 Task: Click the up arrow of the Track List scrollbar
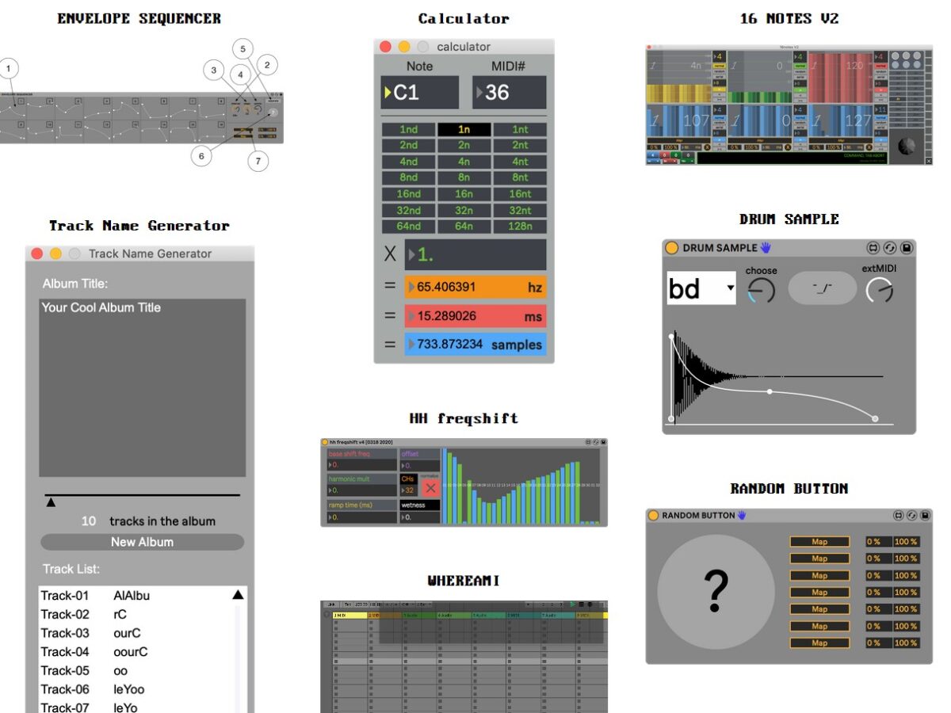point(238,595)
